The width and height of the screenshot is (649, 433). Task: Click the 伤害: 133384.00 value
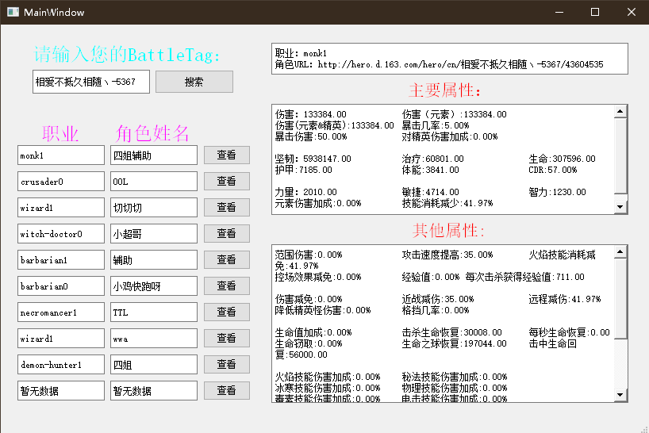[x=311, y=114]
